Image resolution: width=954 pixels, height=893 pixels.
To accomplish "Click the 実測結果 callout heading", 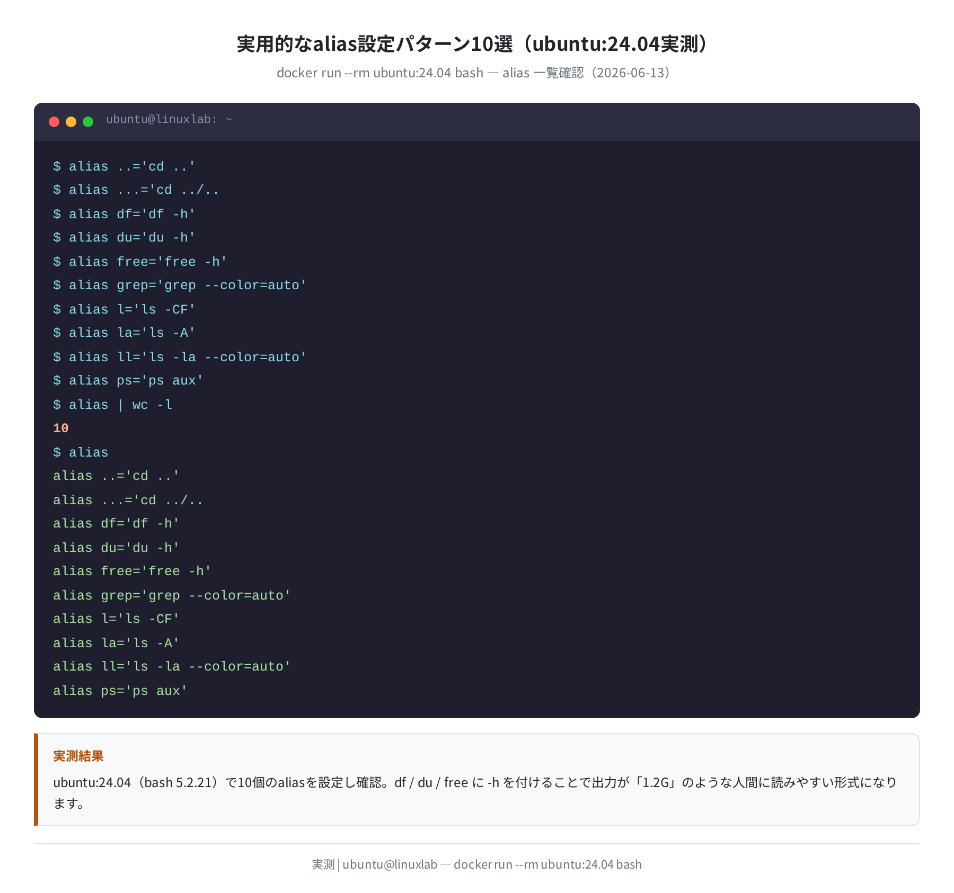I will 78,756.
